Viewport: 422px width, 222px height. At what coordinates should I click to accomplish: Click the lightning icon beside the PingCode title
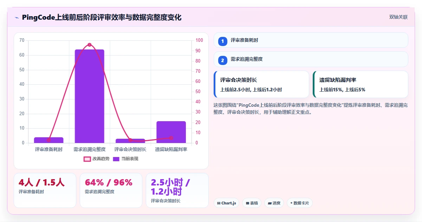tap(17, 18)
